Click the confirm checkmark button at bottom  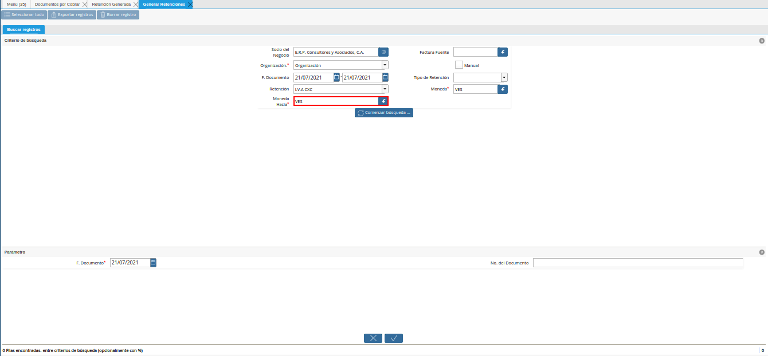(x=394, y=338)
